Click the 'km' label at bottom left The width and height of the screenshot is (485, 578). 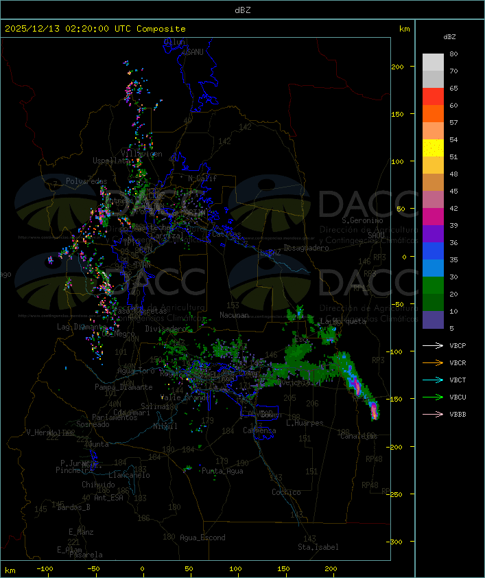tap(10, 570)
